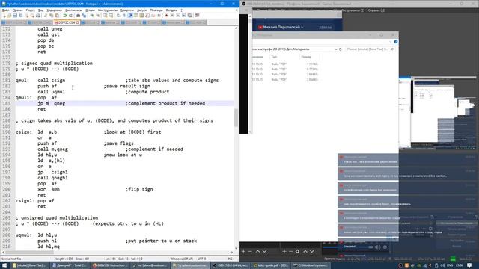
Task: Click the explorer refresh icon
Action: tap(341, 49)
